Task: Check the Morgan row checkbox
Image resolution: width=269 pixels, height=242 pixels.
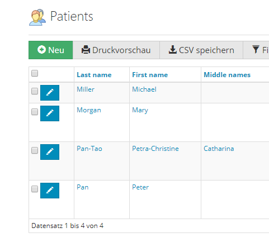Action: pos(35,112)
